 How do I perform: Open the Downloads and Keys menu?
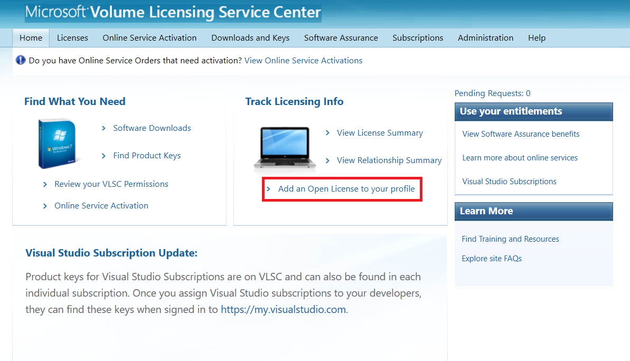point(250,37)
